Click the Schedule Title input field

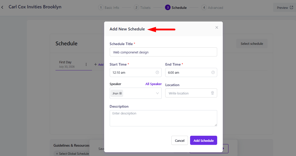tap(163, 52)
